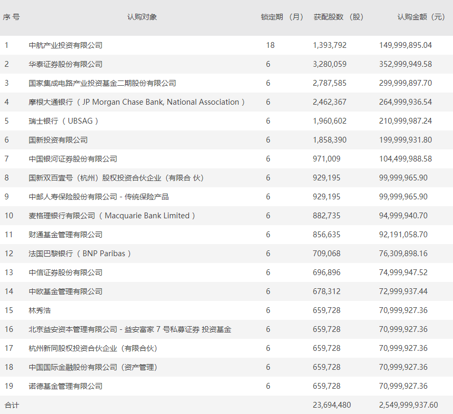453x414 pixels.
Task: Select 诺德基金管理有限公司
Action: pyautogui.click(x=66, y=386)
